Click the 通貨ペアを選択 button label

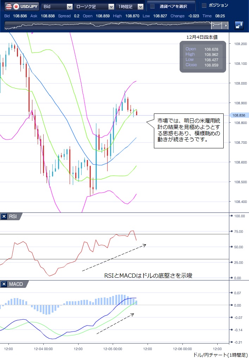click(173, 6)
